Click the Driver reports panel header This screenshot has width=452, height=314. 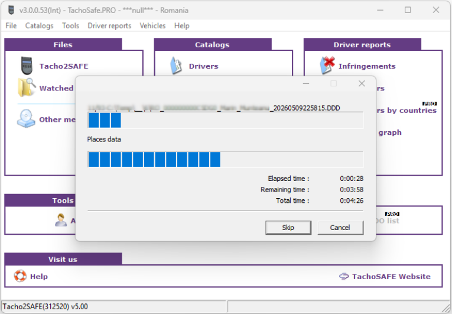pos(362,44)
